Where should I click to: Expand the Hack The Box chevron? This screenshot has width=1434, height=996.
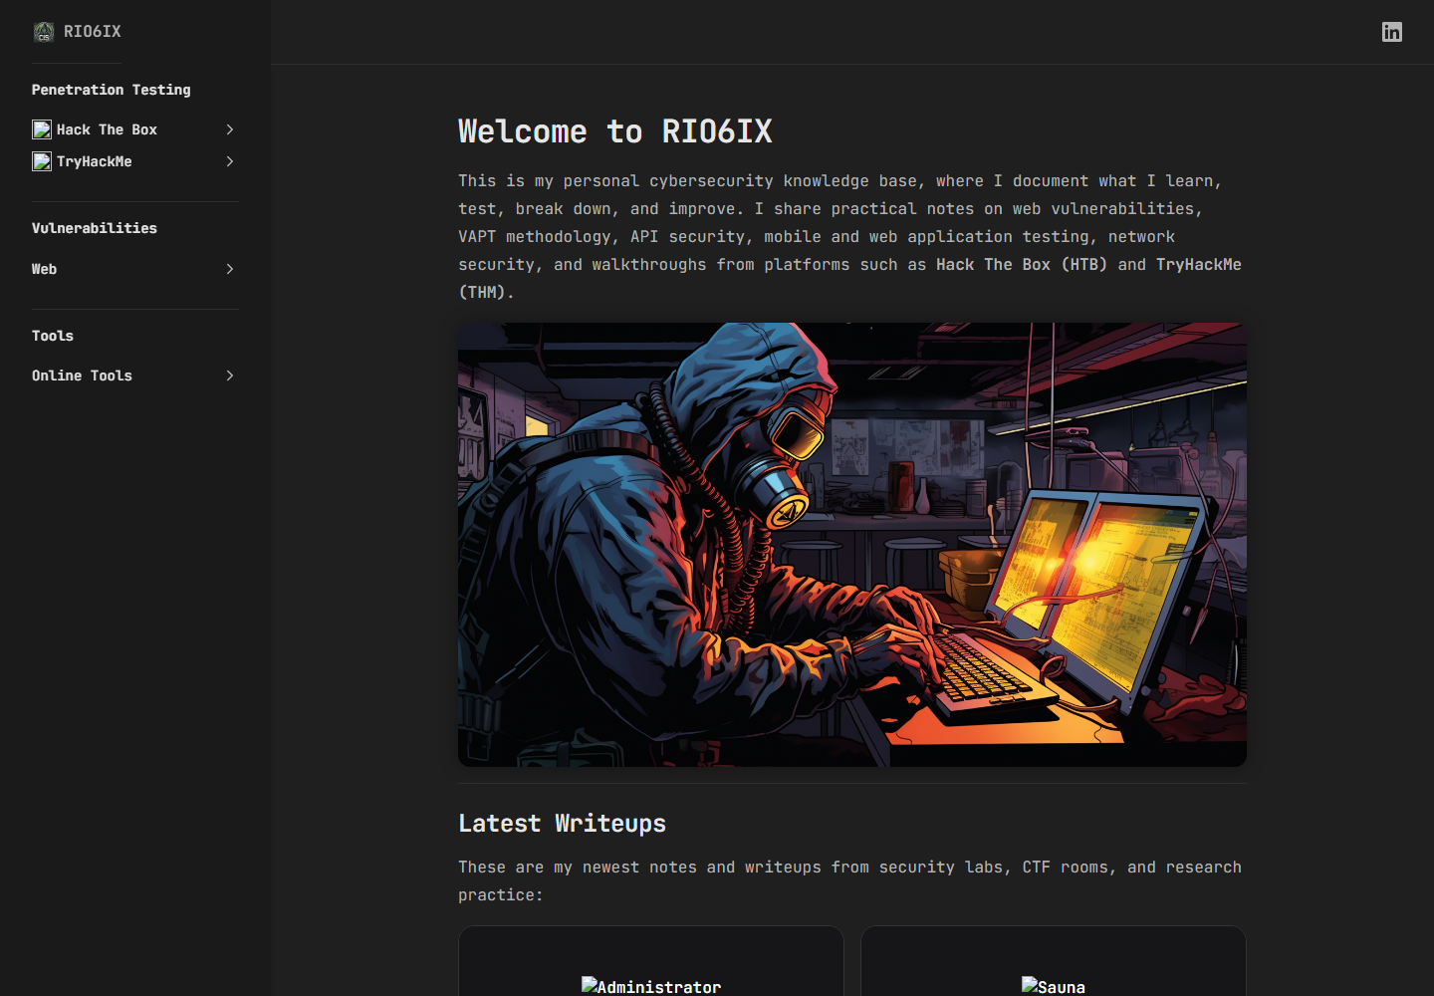[230, 129]
